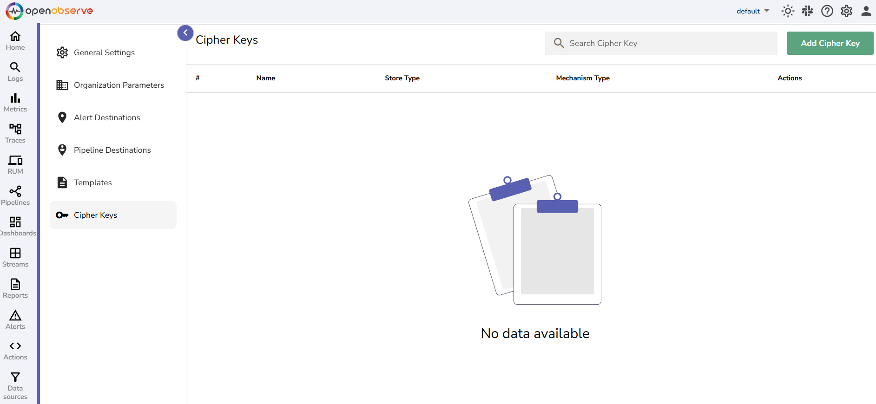This screenshot has height=404, width=876.
Task: Open the Streams page
Action: tap(15, 258)
